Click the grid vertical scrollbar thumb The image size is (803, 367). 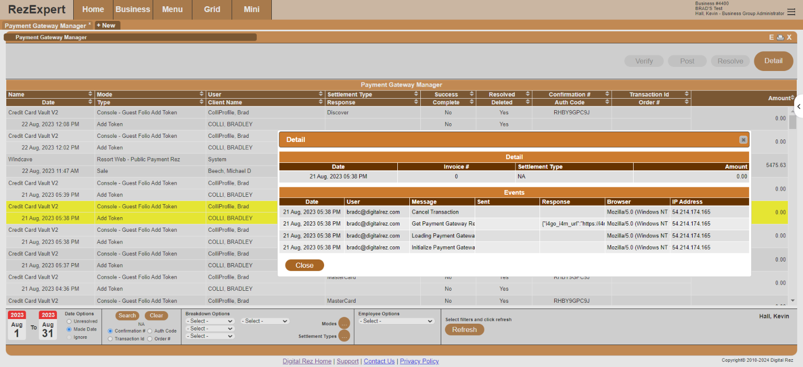click(x=793, y=122)
